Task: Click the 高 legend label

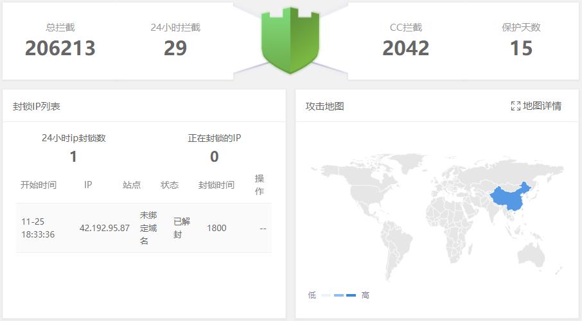Action: click(366, 295)
